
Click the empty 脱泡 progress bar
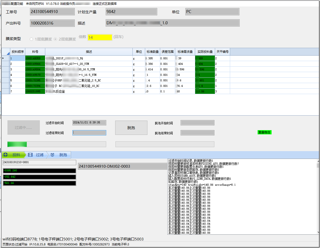pos(165,144)
